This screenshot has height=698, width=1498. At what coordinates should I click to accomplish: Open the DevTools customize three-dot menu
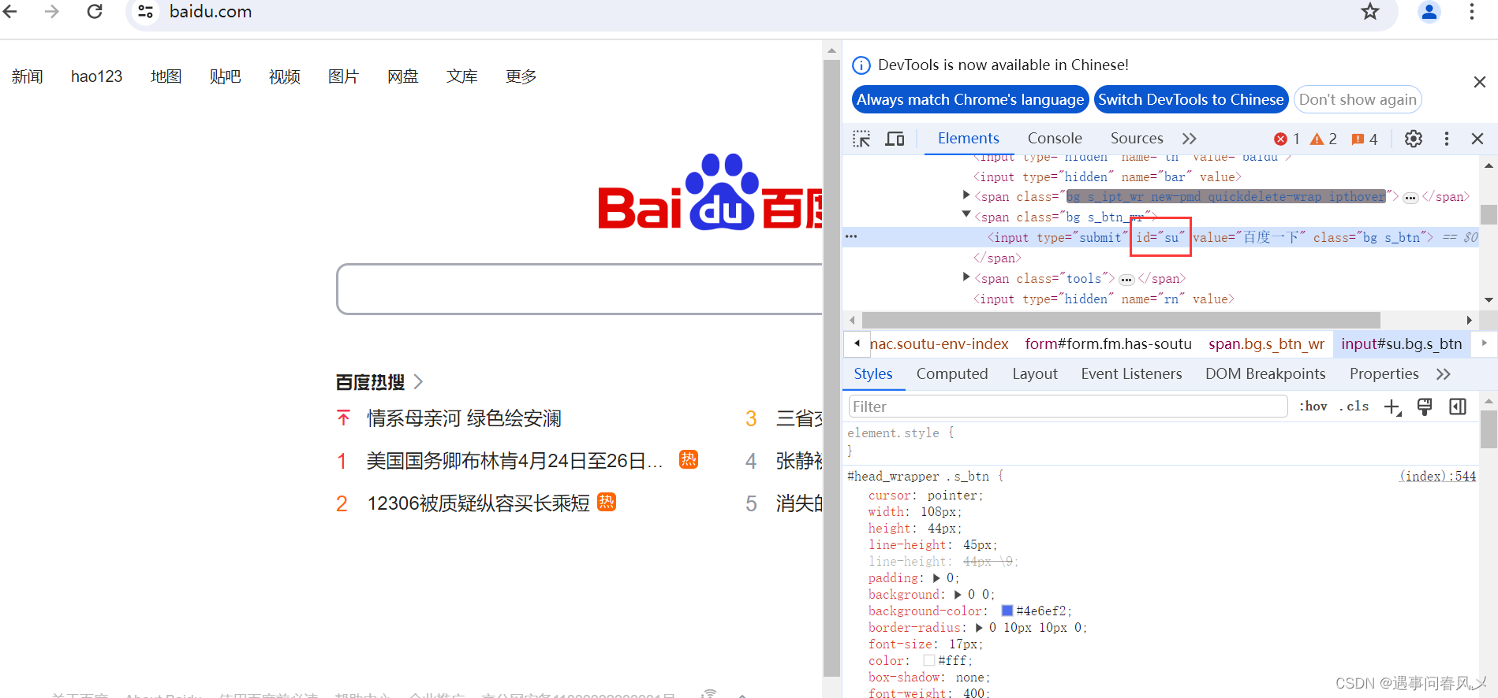1447,139
